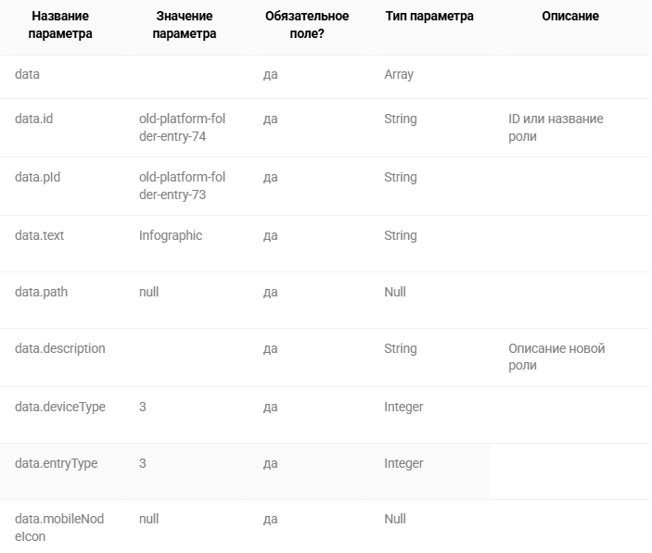The image size is (652, 553).
Task: Select the data.id parameter name cell
Action: tap(33, 119)
